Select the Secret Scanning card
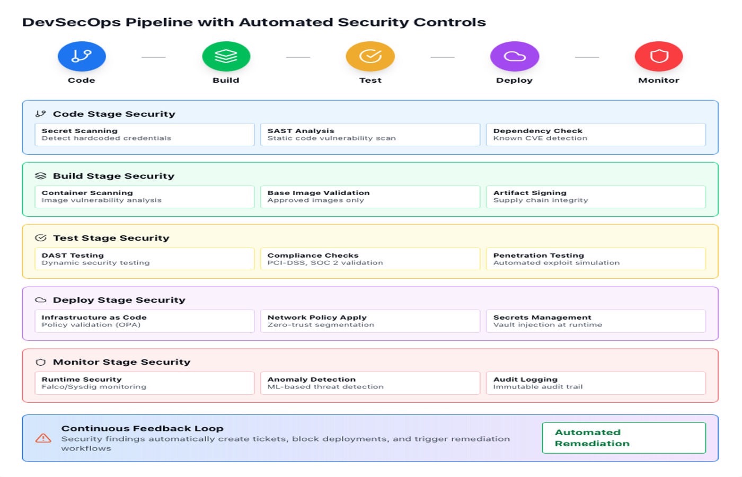Screen dimensions: 742x477 pyautogui.click(x=144, y=135)
